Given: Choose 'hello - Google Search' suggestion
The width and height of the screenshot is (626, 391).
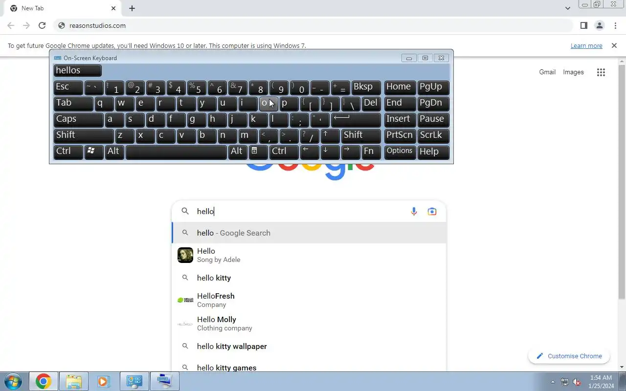Looking at the screenshot, I should click(x=309, y=233).
